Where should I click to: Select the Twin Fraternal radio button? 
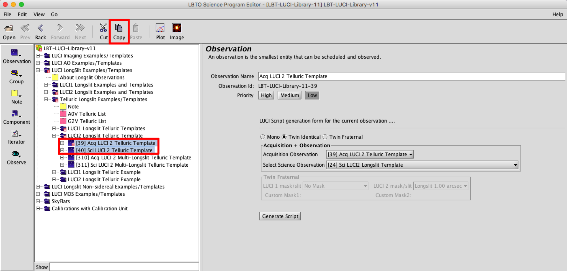tap(325, 137)
